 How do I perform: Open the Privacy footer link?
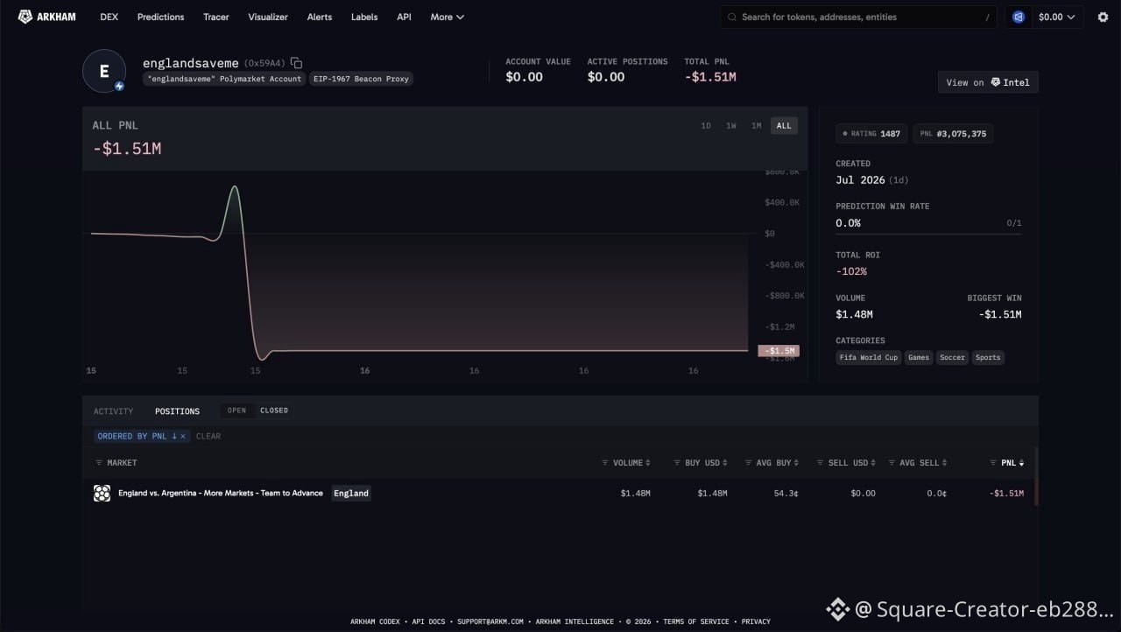(756, 621)
